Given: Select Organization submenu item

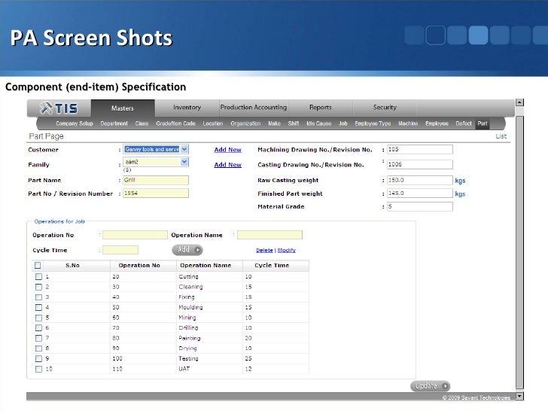Looking at the screenshot, I should 245,123.
